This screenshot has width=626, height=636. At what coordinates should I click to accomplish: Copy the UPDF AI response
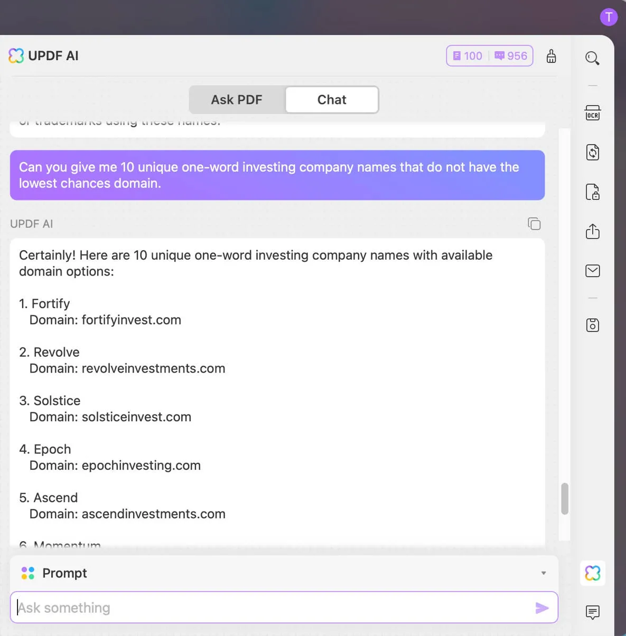(534, 224)
